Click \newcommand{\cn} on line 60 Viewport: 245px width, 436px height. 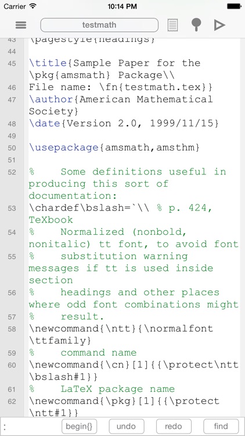[80, 365]
